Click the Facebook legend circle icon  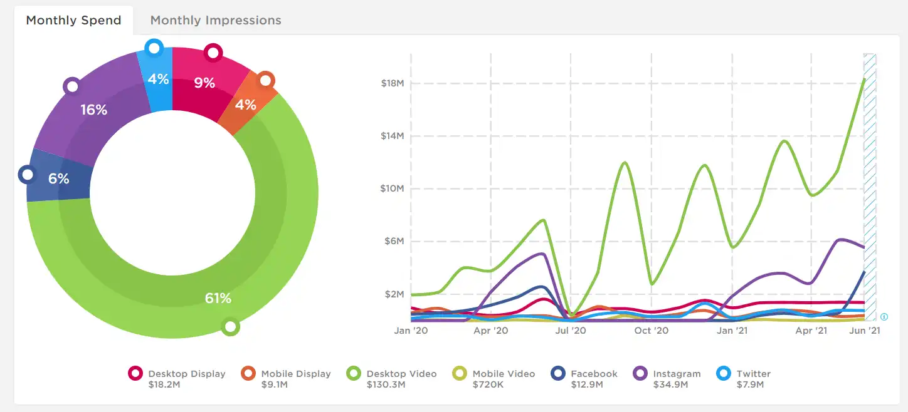coord(559,374)
